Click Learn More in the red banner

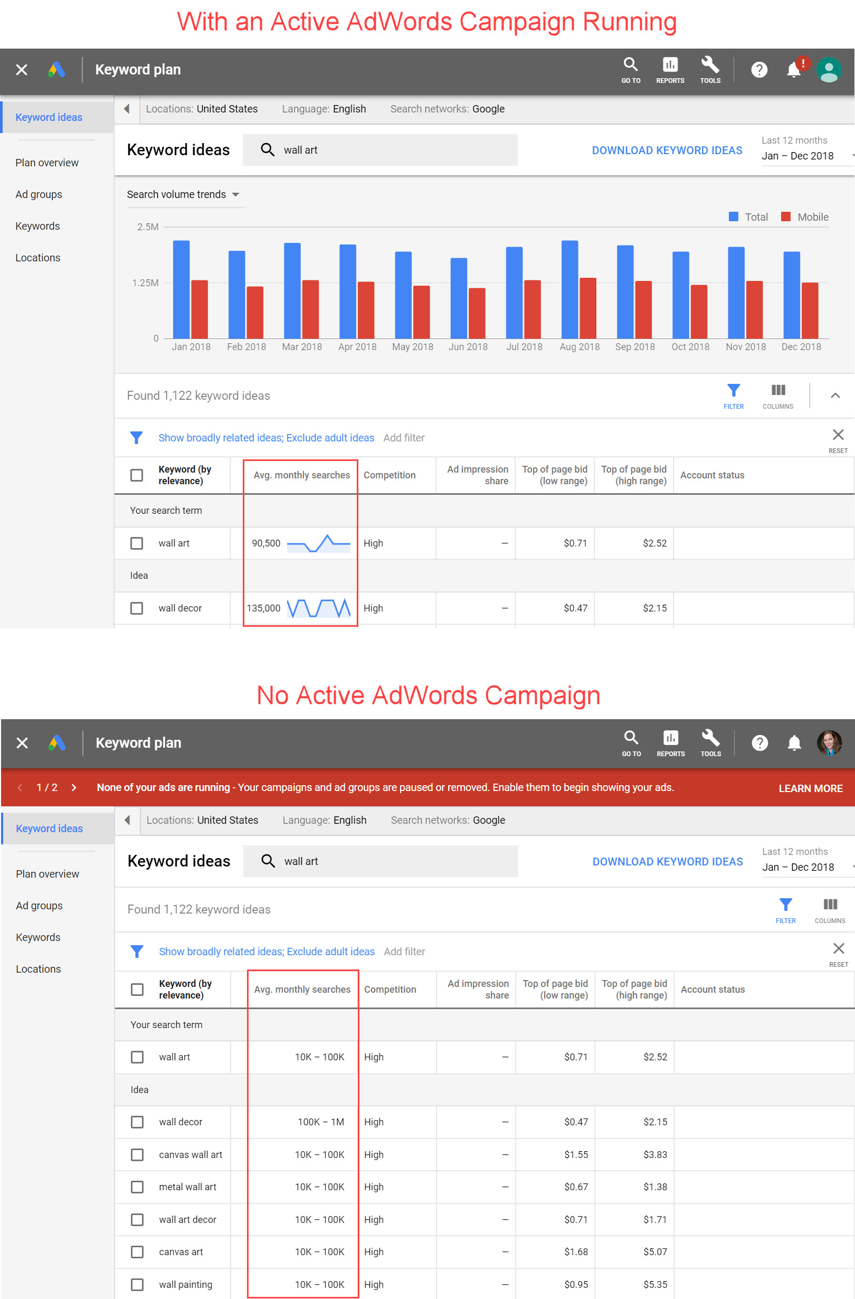point(810,788)
